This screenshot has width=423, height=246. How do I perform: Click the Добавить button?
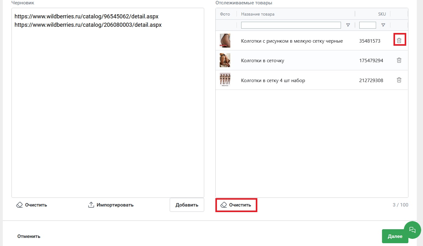tap(187, 205)
